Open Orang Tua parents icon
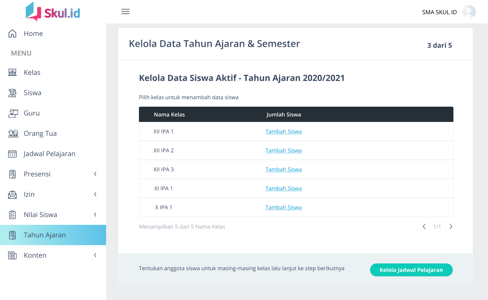This screenshot has height=300, width=488. coord(13,133)
